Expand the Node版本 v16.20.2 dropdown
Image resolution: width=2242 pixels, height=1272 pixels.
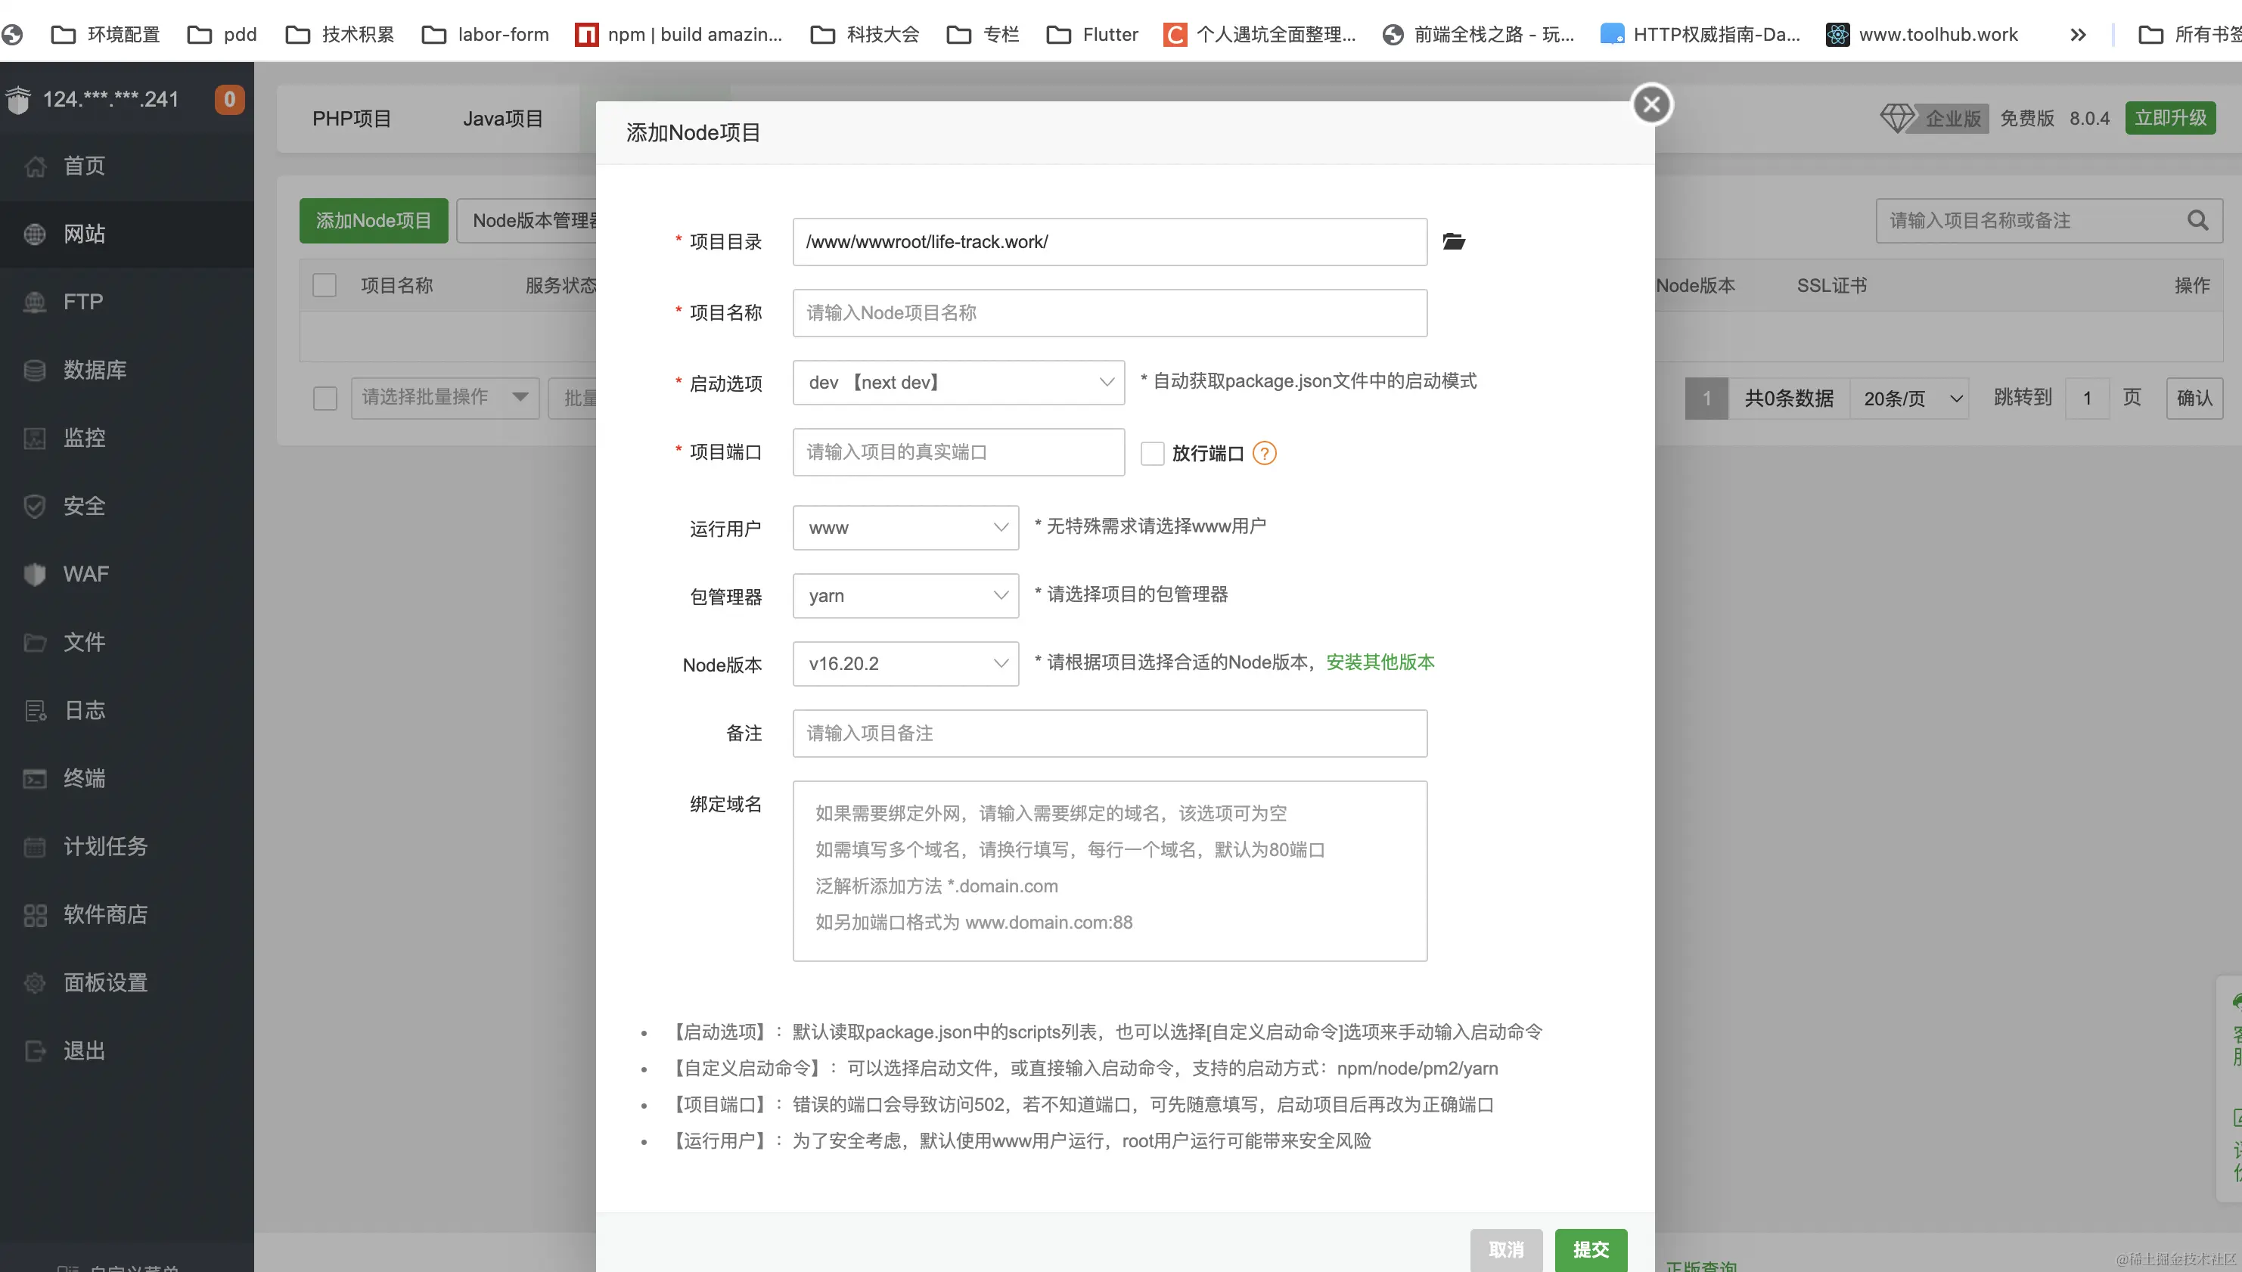click(x=905, y=663)
